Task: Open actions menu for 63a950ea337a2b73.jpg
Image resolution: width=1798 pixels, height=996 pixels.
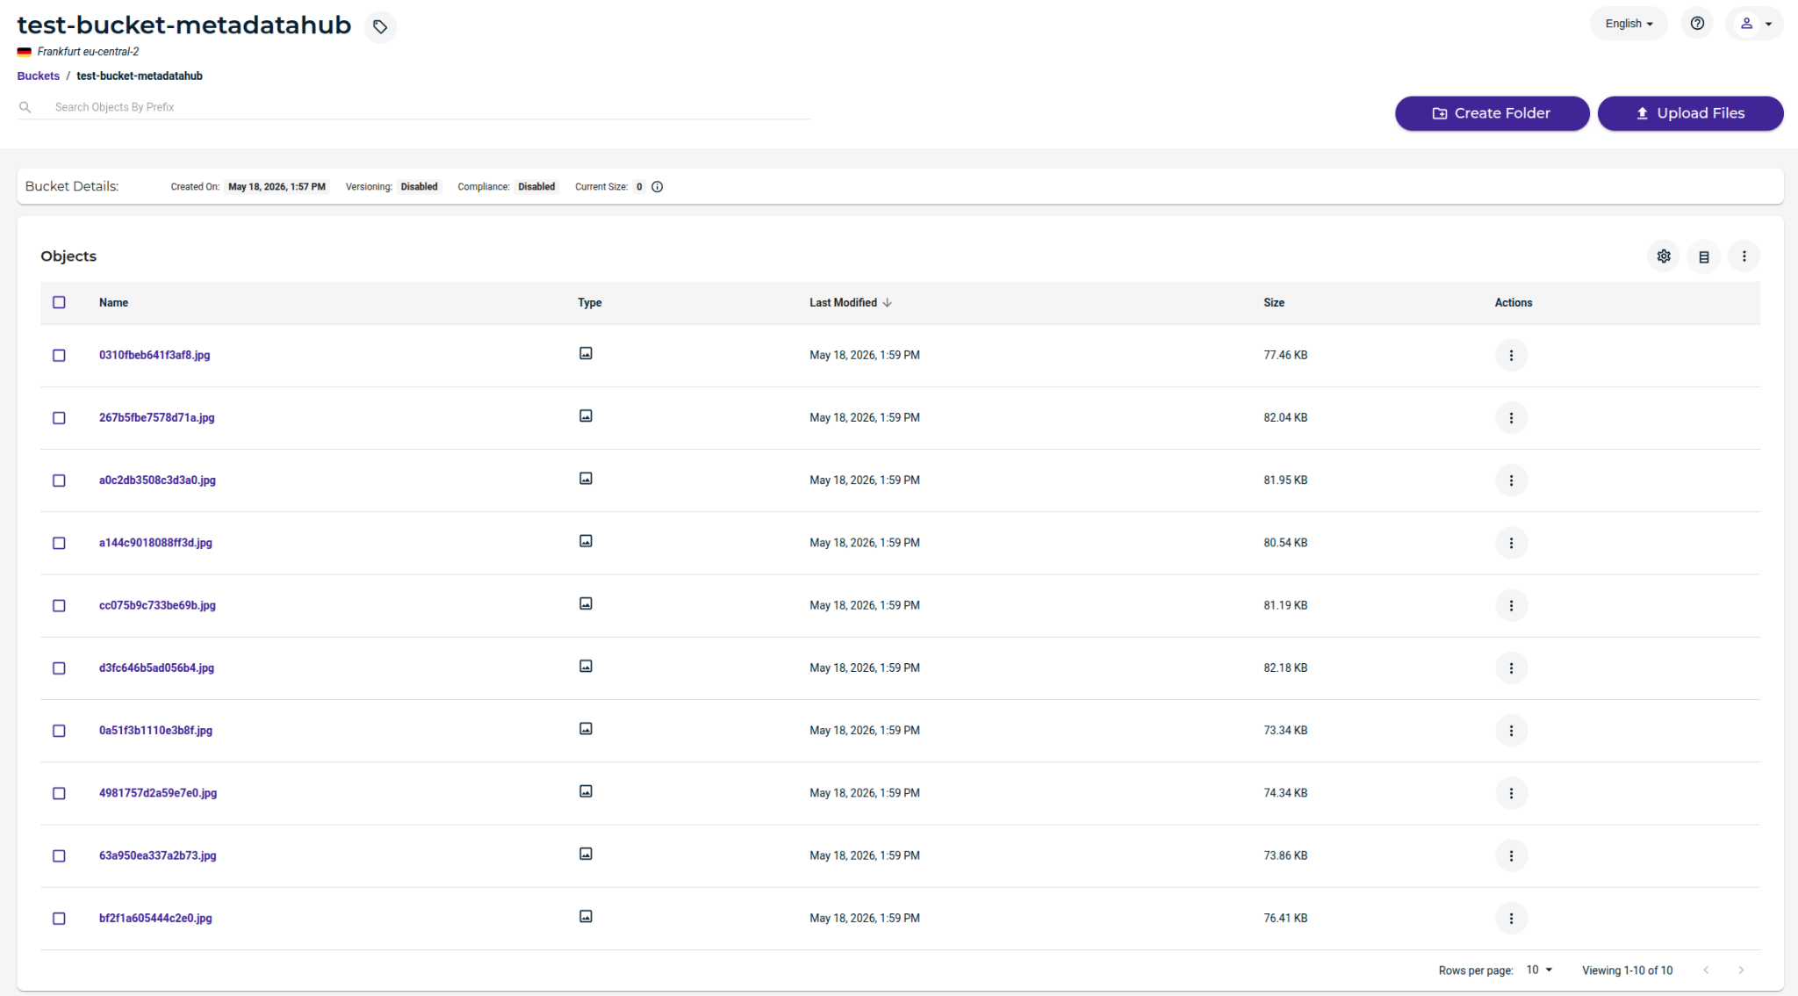Action: tap(1511, 855)
